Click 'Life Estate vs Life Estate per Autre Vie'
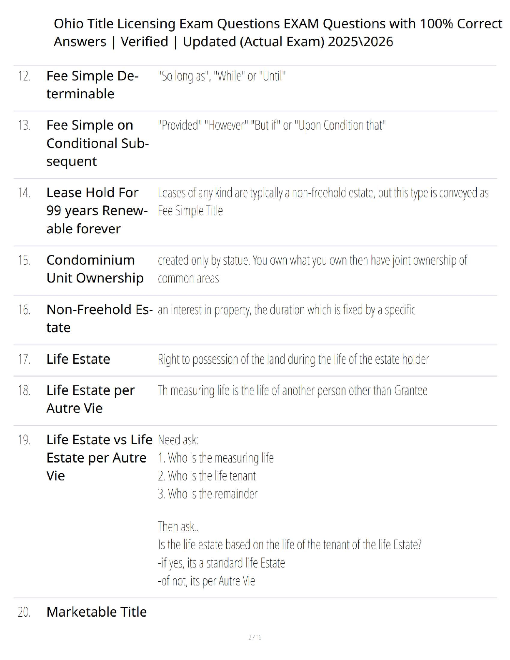This screenshot has width=510, height=660. 99,457
